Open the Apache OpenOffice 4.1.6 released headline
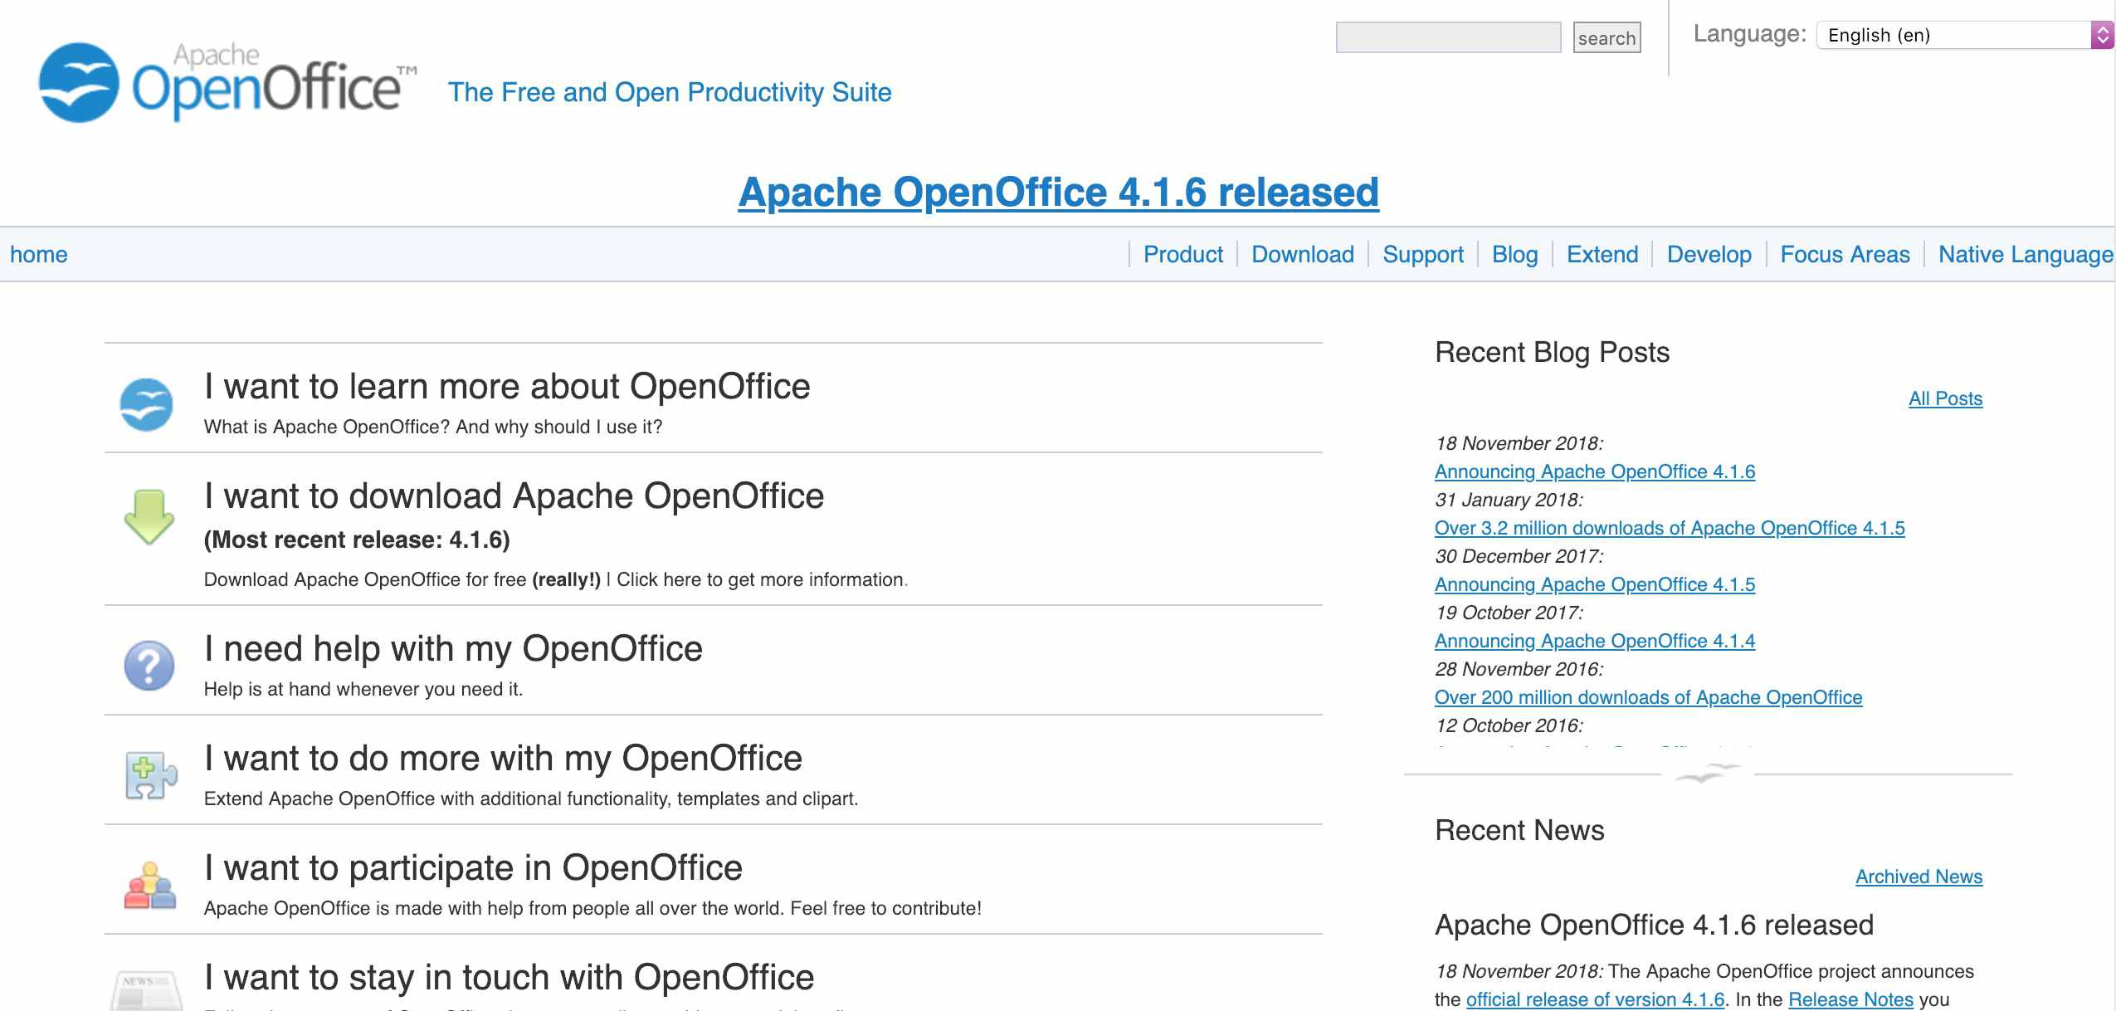This screenshot has width=2116, height=1011. tap(1058, 192)
